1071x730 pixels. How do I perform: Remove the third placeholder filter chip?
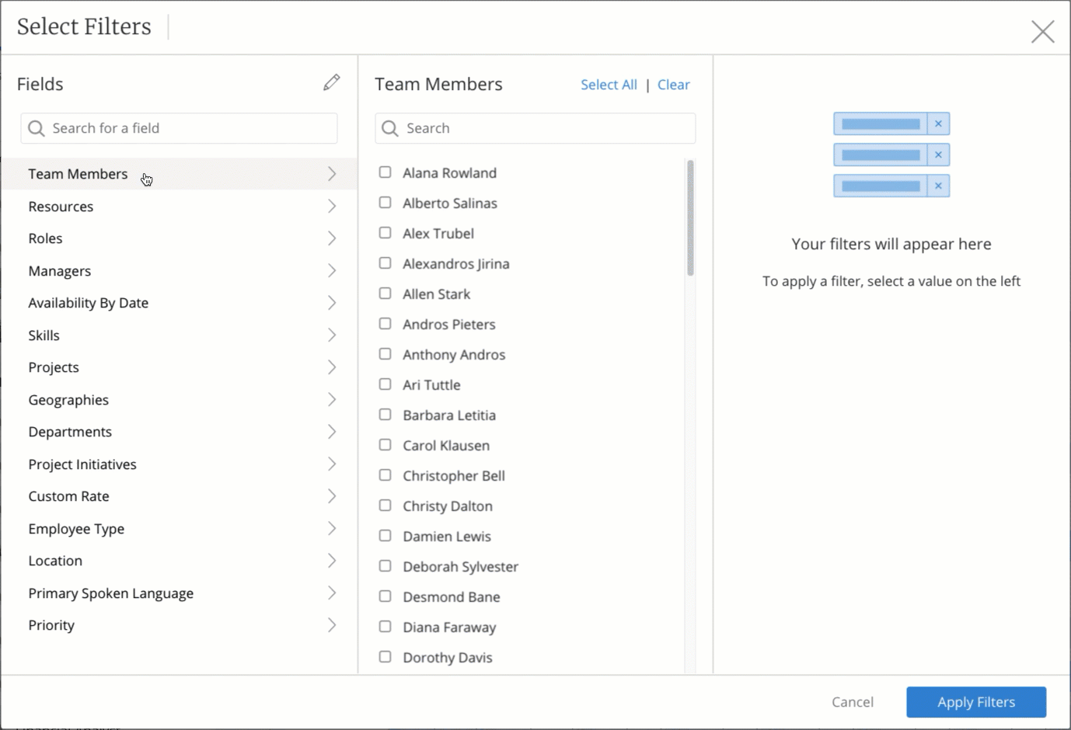[938, 186]
